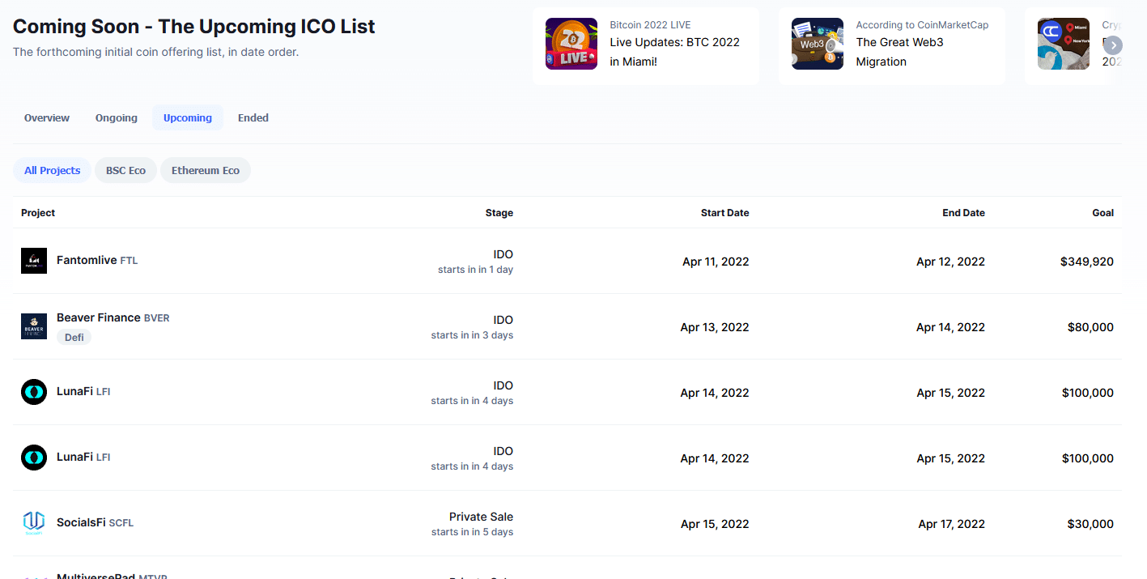The image size is (1147, 579).
Task: Click the Private Sale stage for SocialsFi
Action: pyautogui.click(x=481, y=517)
